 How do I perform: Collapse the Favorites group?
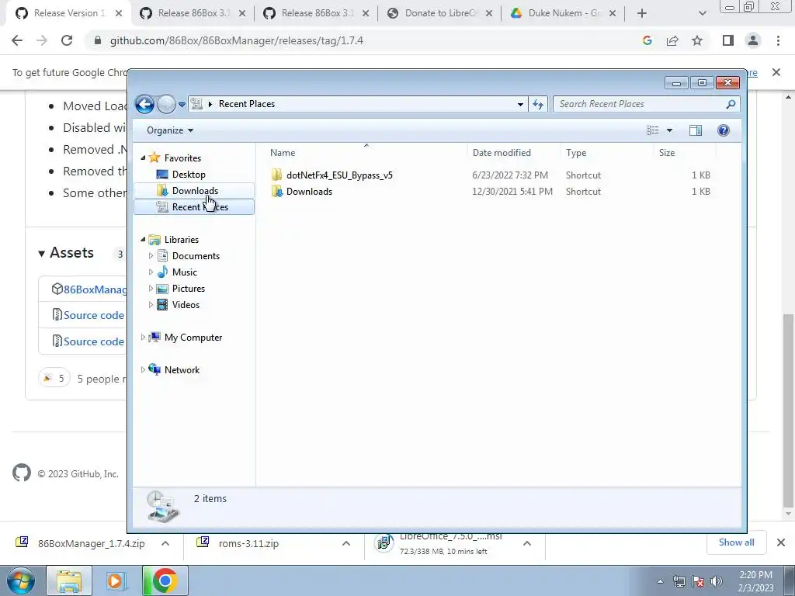pos(143,158)
